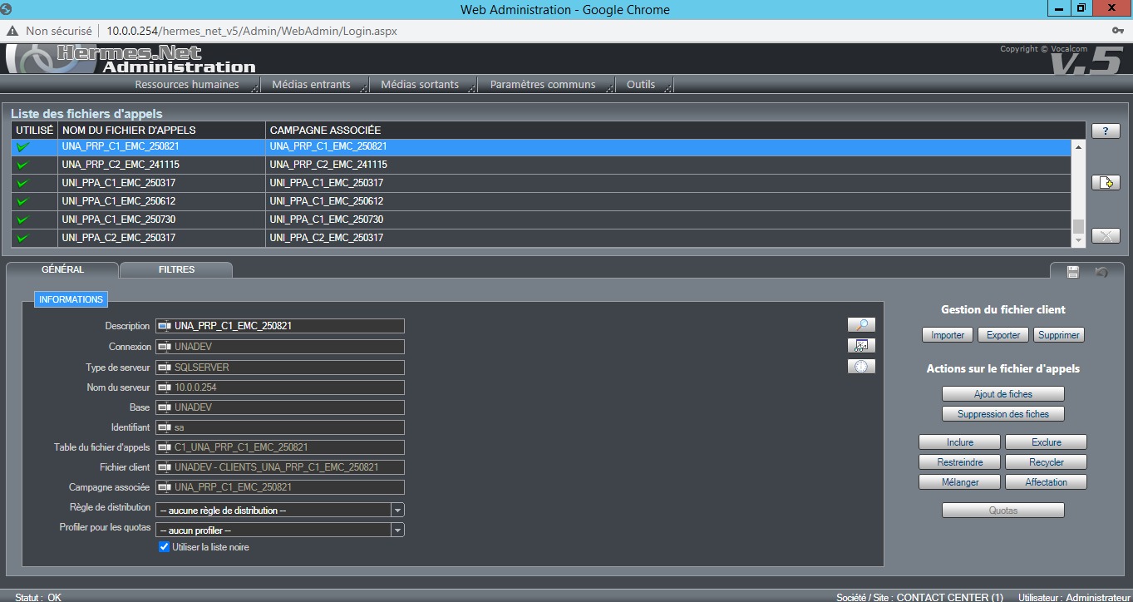The width and height of the screenshot is (1133, 602).
Task: Open the Médias sortants menu
Action: point(419,85)
